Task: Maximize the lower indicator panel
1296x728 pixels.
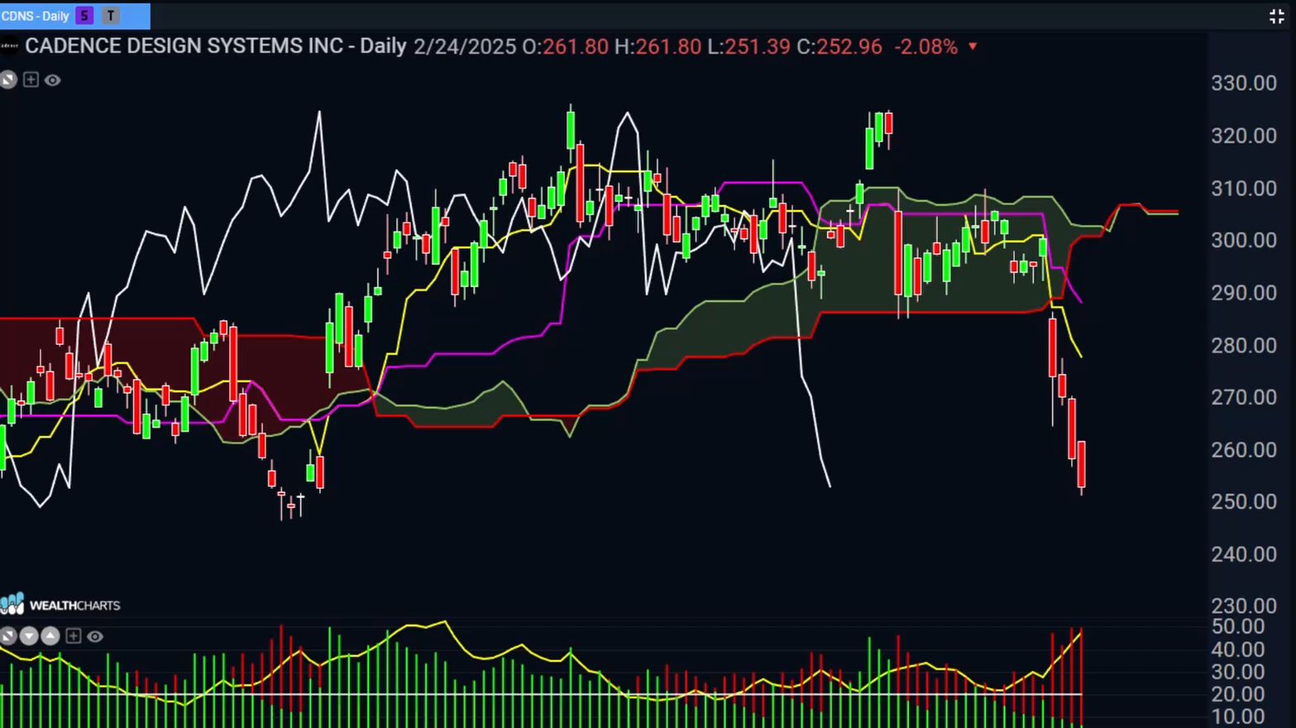Action: [x=8, y=636]
